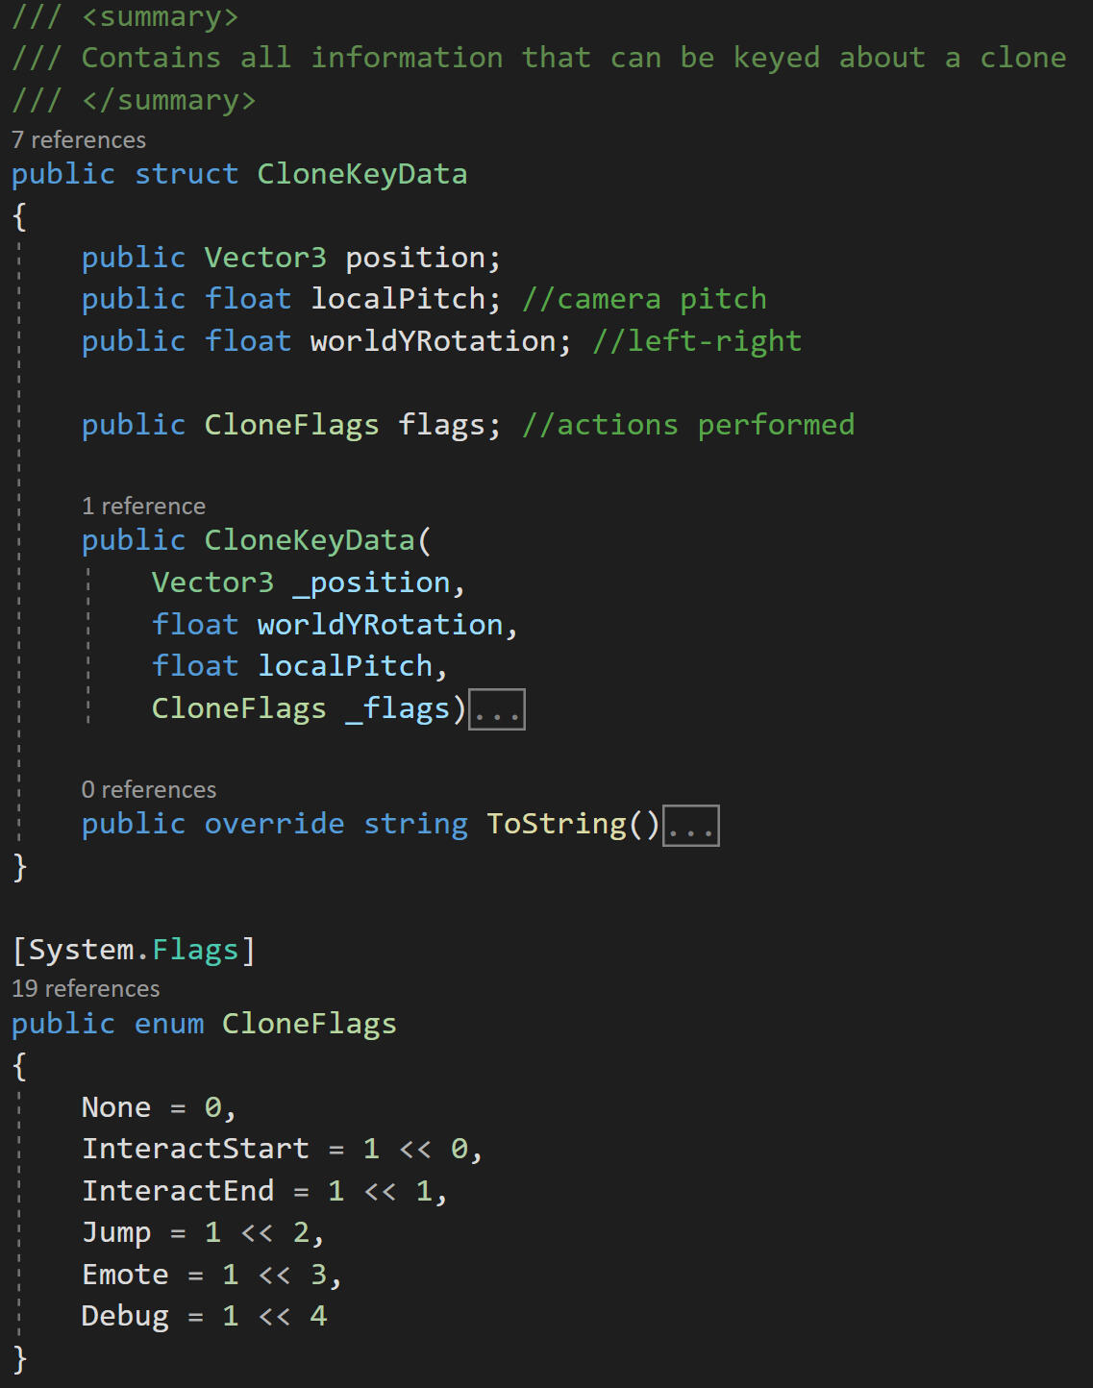Open the "19 references" link above the CloneFlags enum
The image size is (1093, 1388).
pyautogui.click(x=86, y=989)
